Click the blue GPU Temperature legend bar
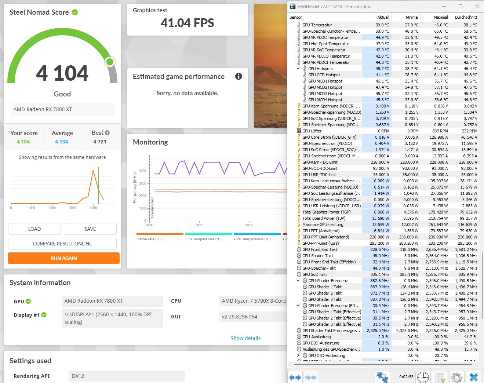Viewport: 484px width, 383px height. (x=258, y=234)
